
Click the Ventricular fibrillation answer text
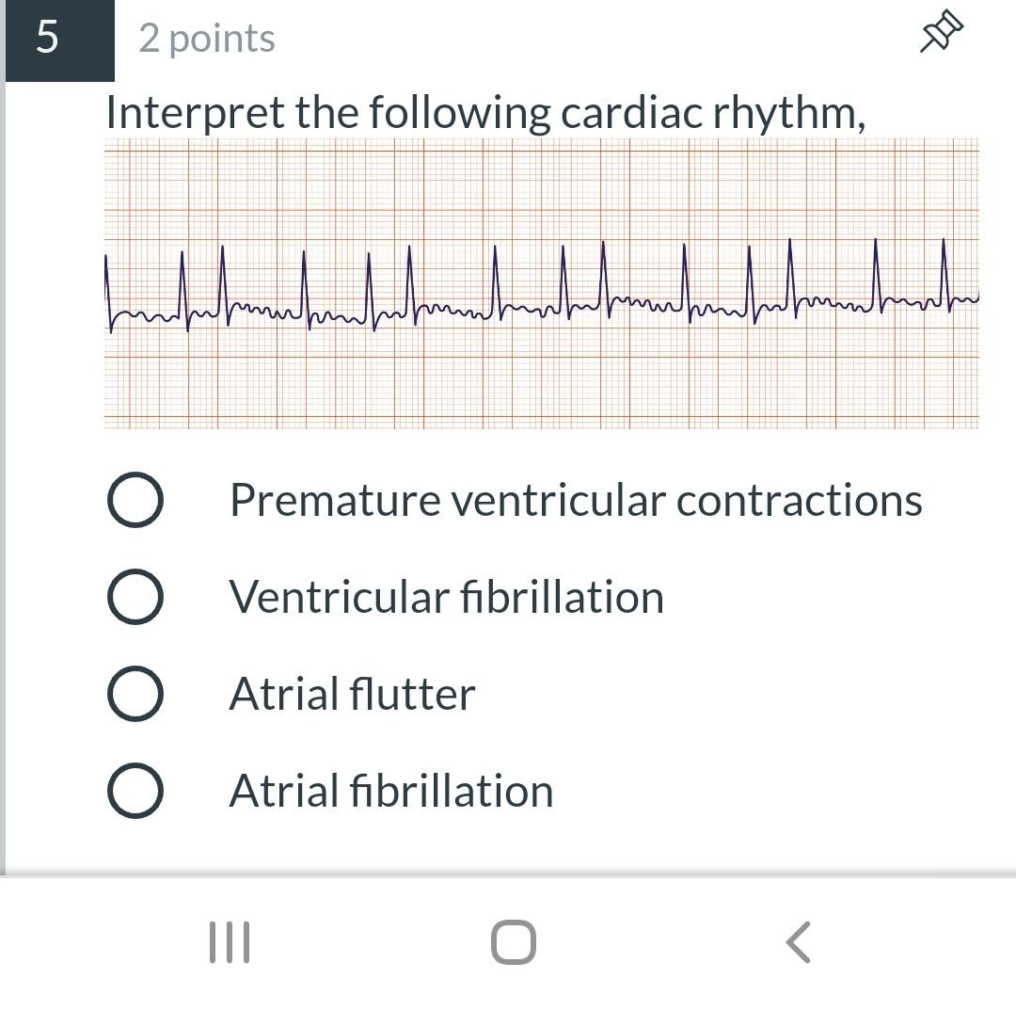click(447, 597)
